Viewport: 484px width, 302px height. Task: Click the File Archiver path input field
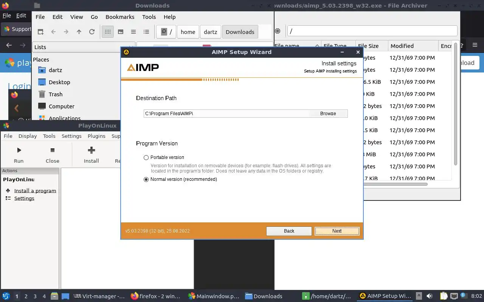coord(372,31)
